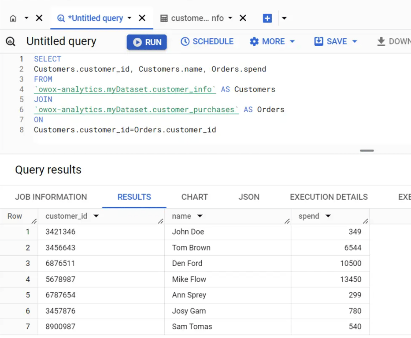Open the customer_id column sort menu
The width and height of the screenshot is (411, 338).
point(96,216)
